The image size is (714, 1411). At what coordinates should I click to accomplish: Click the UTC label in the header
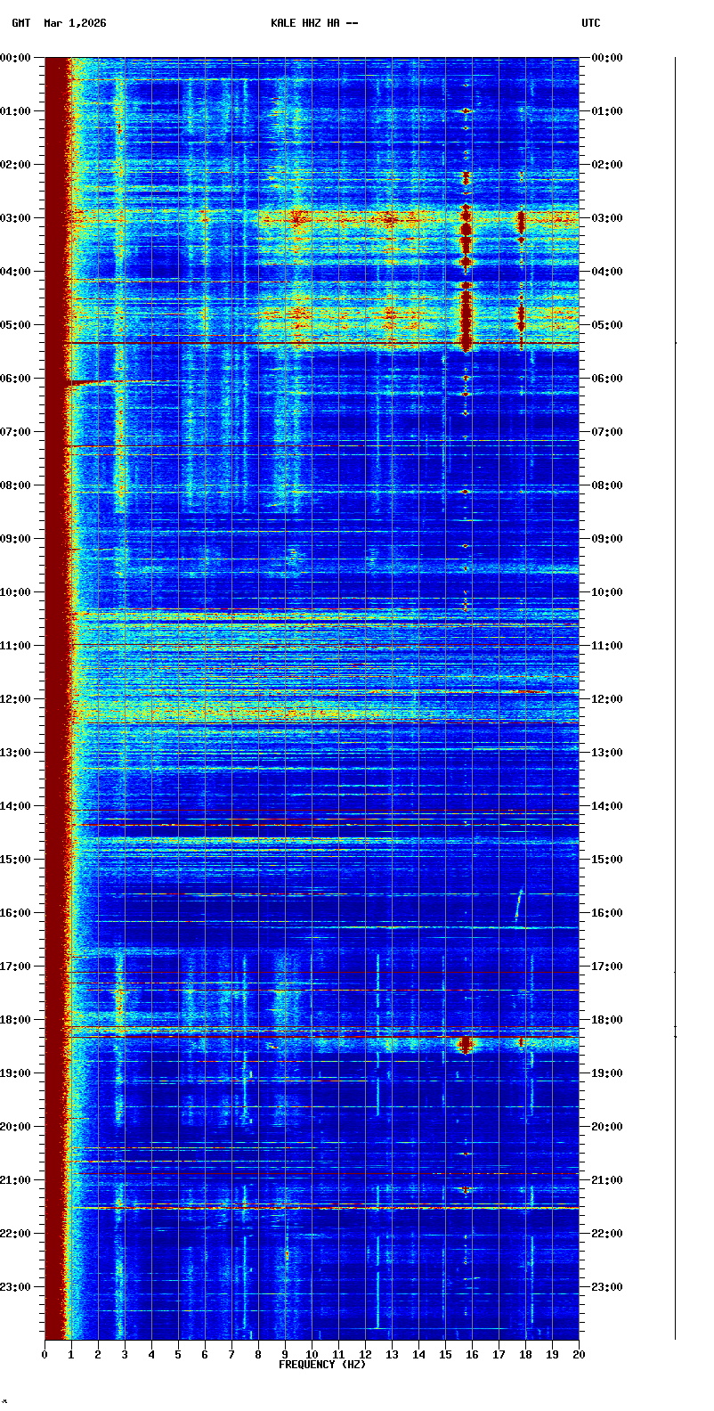click(x=591, y=23)
